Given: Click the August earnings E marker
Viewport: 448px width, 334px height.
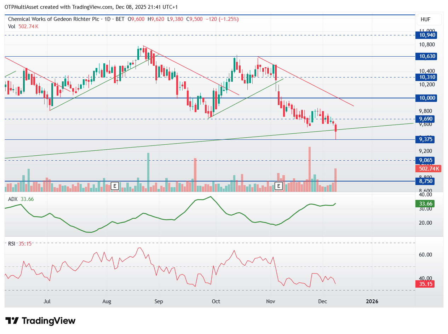Looking at the screenshot, I should point(114,186).
